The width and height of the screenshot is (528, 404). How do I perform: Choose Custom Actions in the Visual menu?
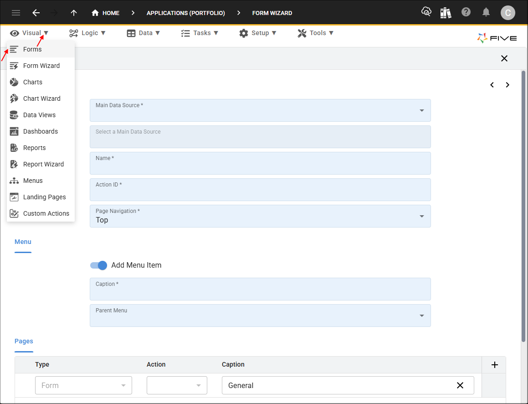[x=41, y=213]
